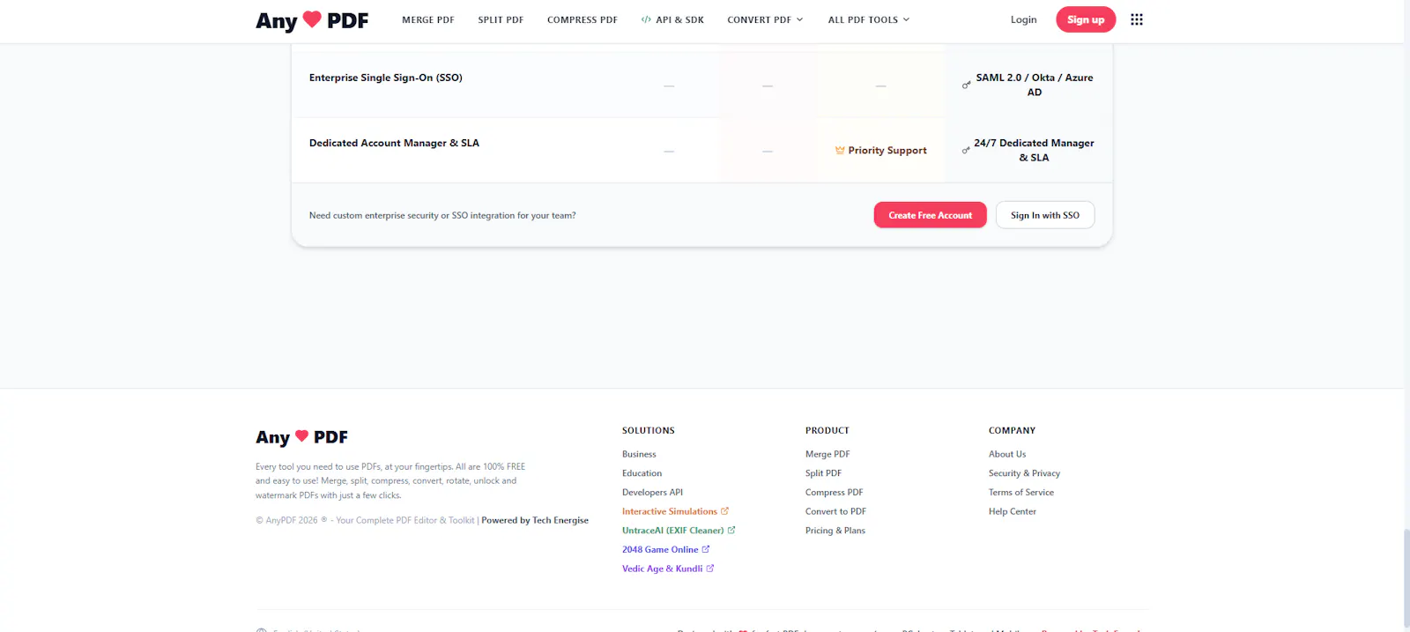Open the Help Center link
The width and height of the screenshot is (1410, 632).
click(x=1013, y=511)
